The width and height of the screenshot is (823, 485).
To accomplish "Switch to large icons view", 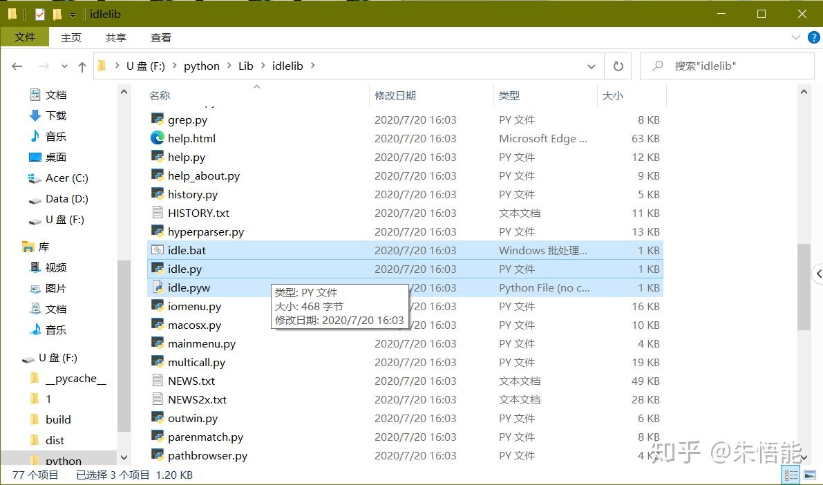I will coord(808,474).
